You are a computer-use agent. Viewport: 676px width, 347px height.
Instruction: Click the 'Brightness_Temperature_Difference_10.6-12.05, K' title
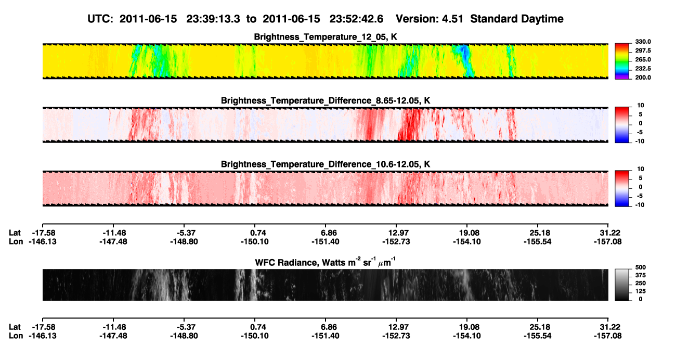click(x=326, y=164)
